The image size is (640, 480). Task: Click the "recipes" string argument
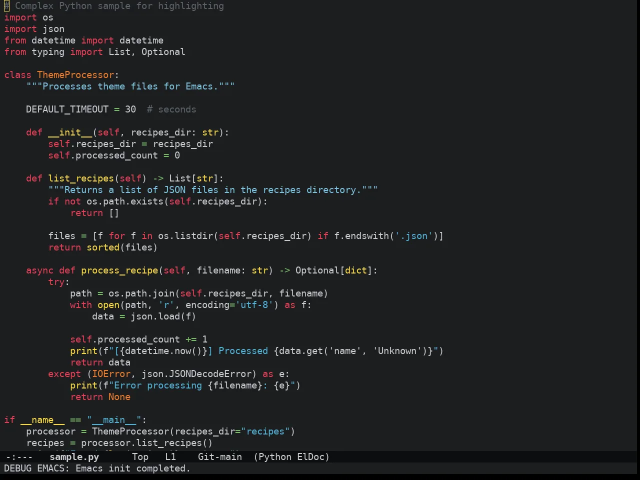click(x=265, y=431)
